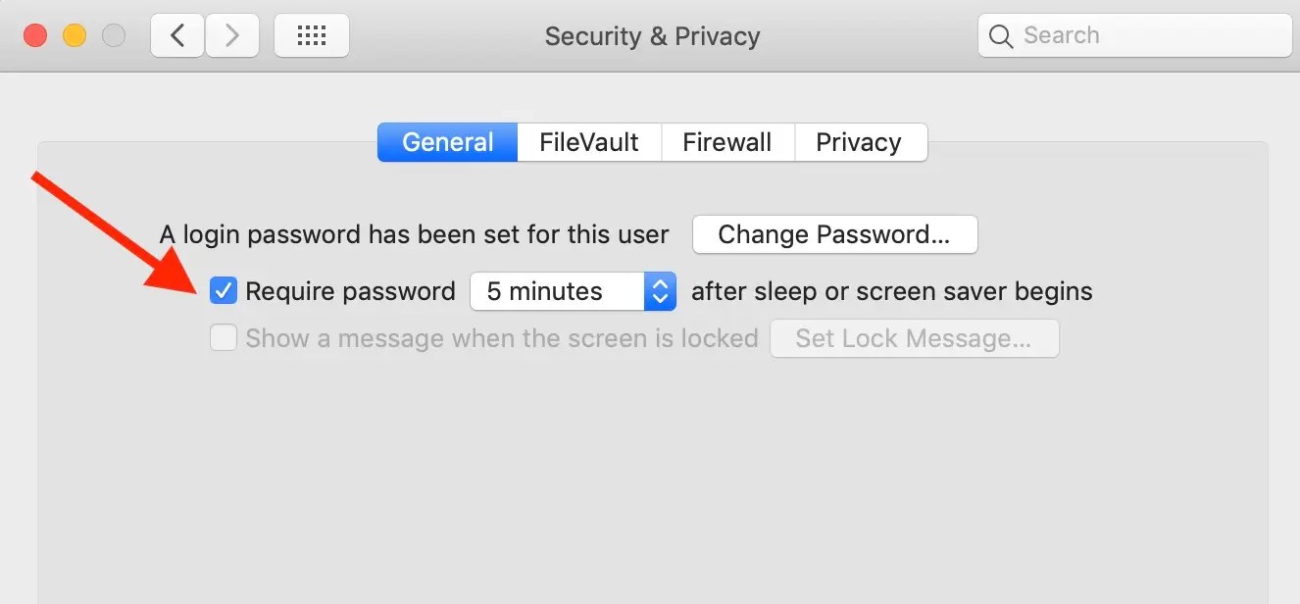Go back to the previous preferences pane

[177, 36]
